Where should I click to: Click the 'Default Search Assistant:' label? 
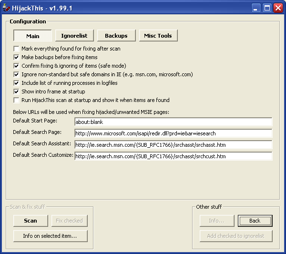[42, 143]
